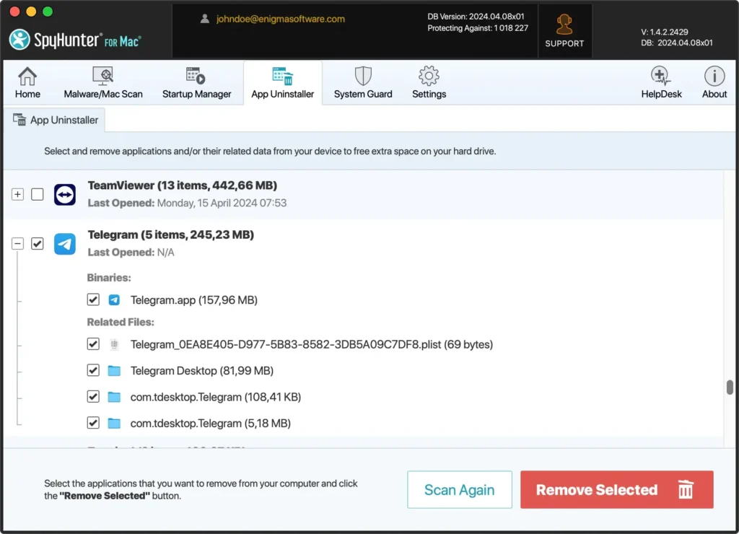Open the Home tab
The height and width of the screenshot is (534, 739).
tap(27, 82)
